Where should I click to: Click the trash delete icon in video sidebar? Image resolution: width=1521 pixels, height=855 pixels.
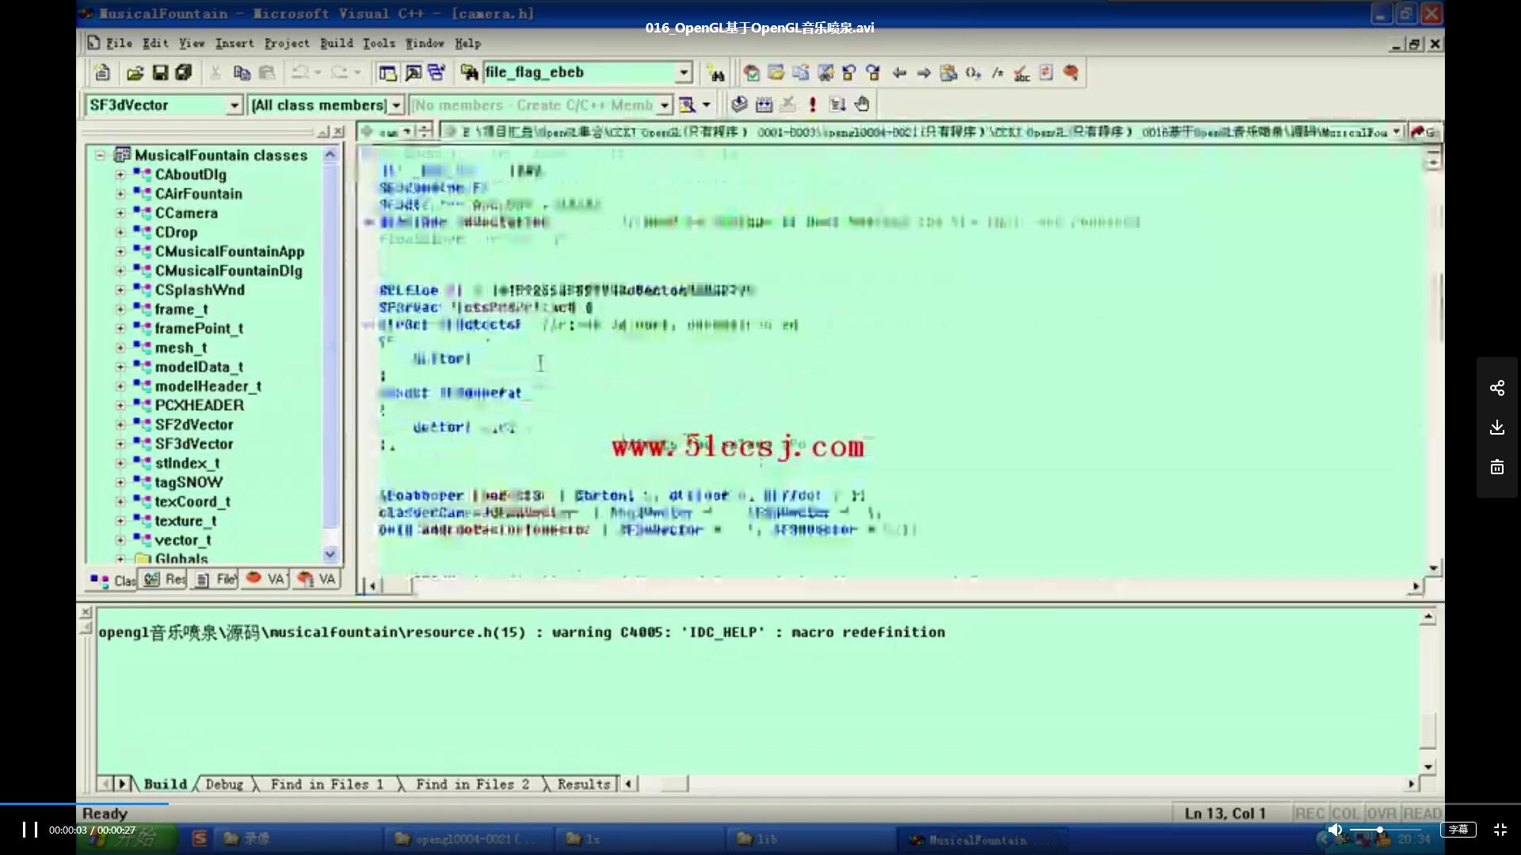[1496, 467]
